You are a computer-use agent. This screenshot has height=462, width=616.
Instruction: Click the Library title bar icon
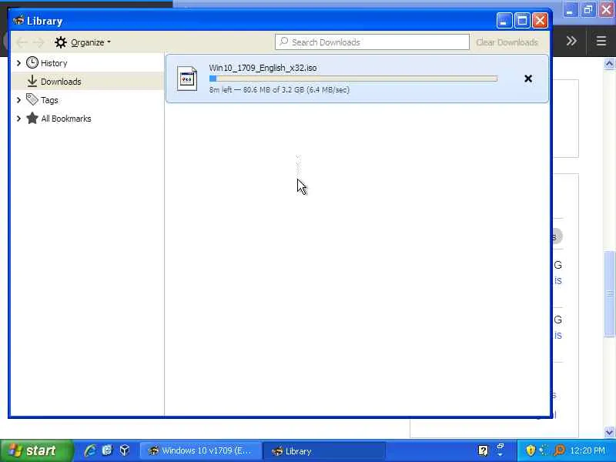[x=18, y=21]
